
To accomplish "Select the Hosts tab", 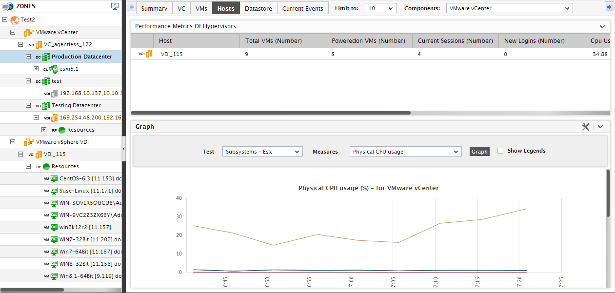I will (x=226, y=8).
